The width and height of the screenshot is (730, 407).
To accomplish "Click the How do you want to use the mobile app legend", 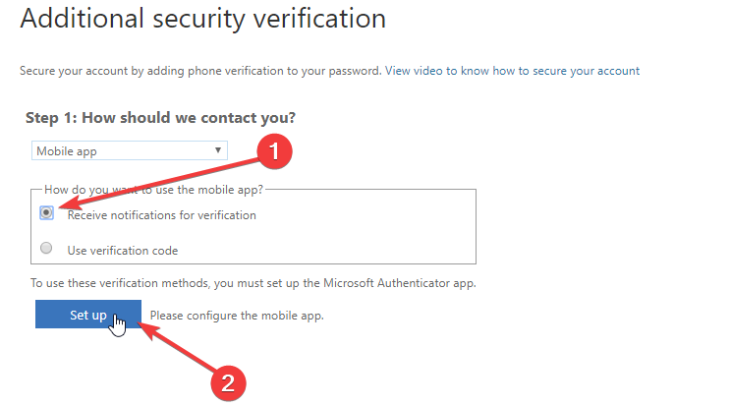I will [153, 190].
